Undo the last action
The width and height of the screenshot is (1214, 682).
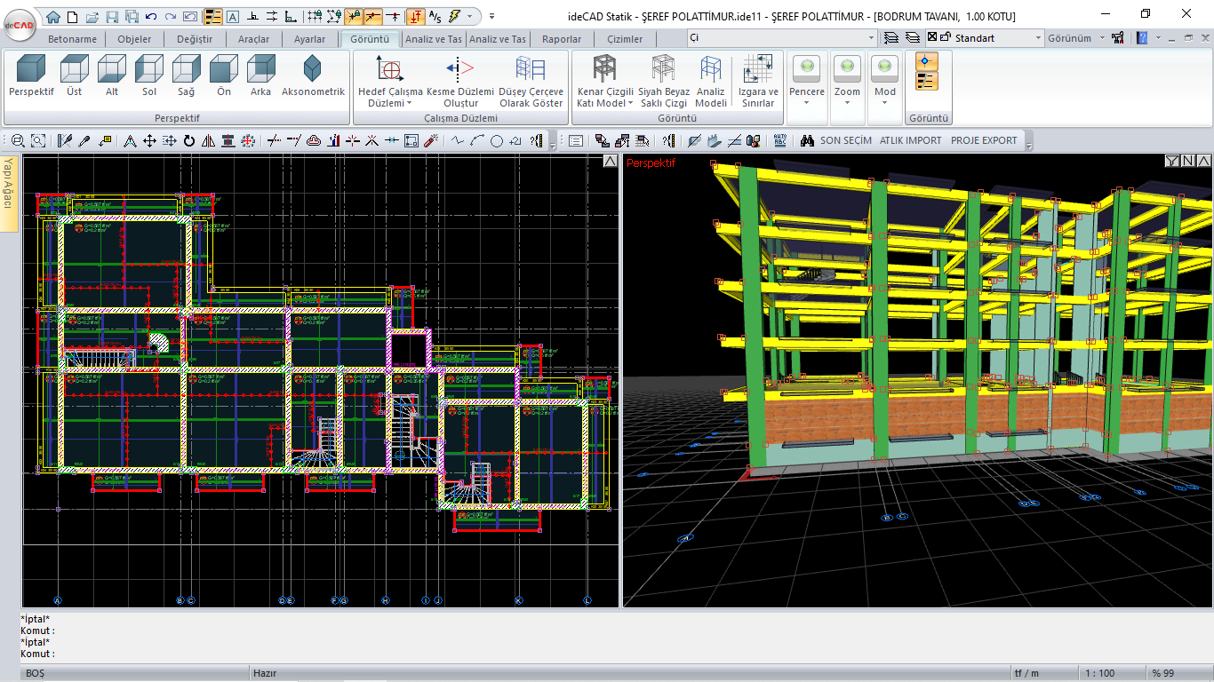(150, 16)
